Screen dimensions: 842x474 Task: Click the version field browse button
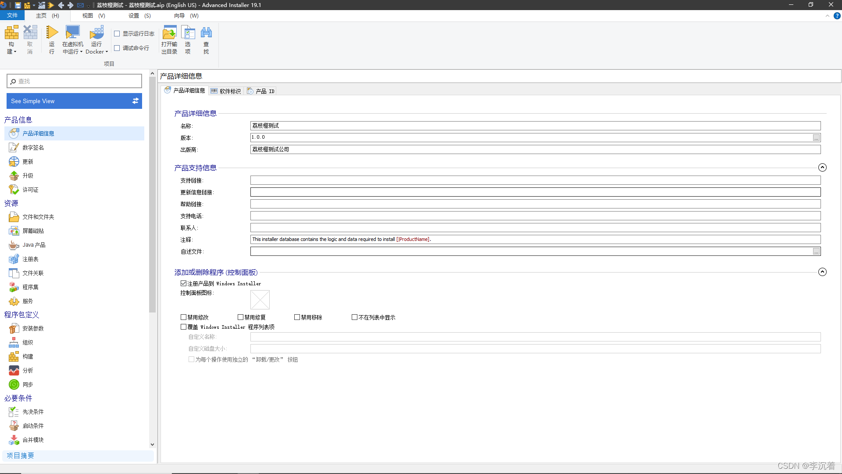(x=816, y=138)
